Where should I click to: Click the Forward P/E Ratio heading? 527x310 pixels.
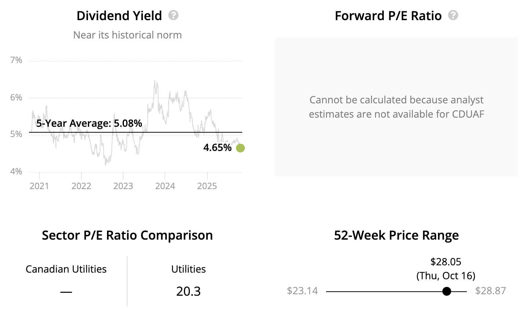coord(388,16)
